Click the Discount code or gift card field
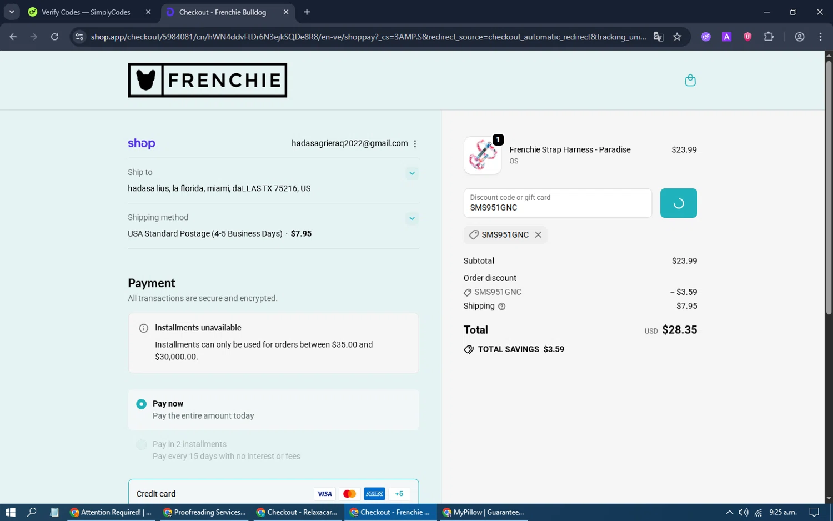The image size is (833, 521). pyautogui.click(x=558, y=203)
